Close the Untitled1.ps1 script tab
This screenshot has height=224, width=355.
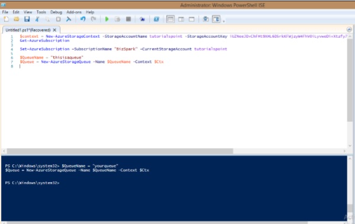coord(54,30)
